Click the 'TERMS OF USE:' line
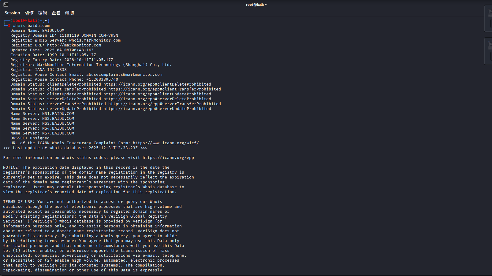 (83, 202)
